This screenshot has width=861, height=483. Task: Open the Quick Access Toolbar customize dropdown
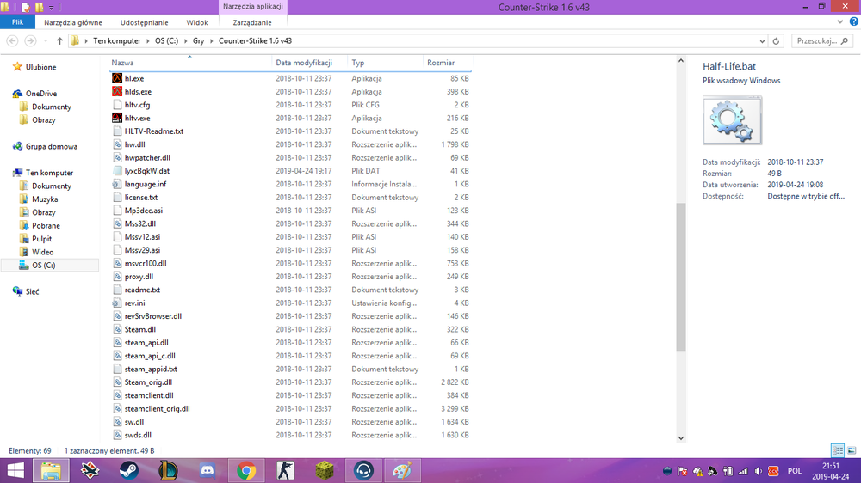[52, 8]
